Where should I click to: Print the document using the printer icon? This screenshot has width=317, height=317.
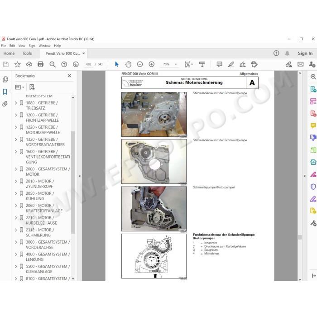pyautogui.click(x=40, y=64)
